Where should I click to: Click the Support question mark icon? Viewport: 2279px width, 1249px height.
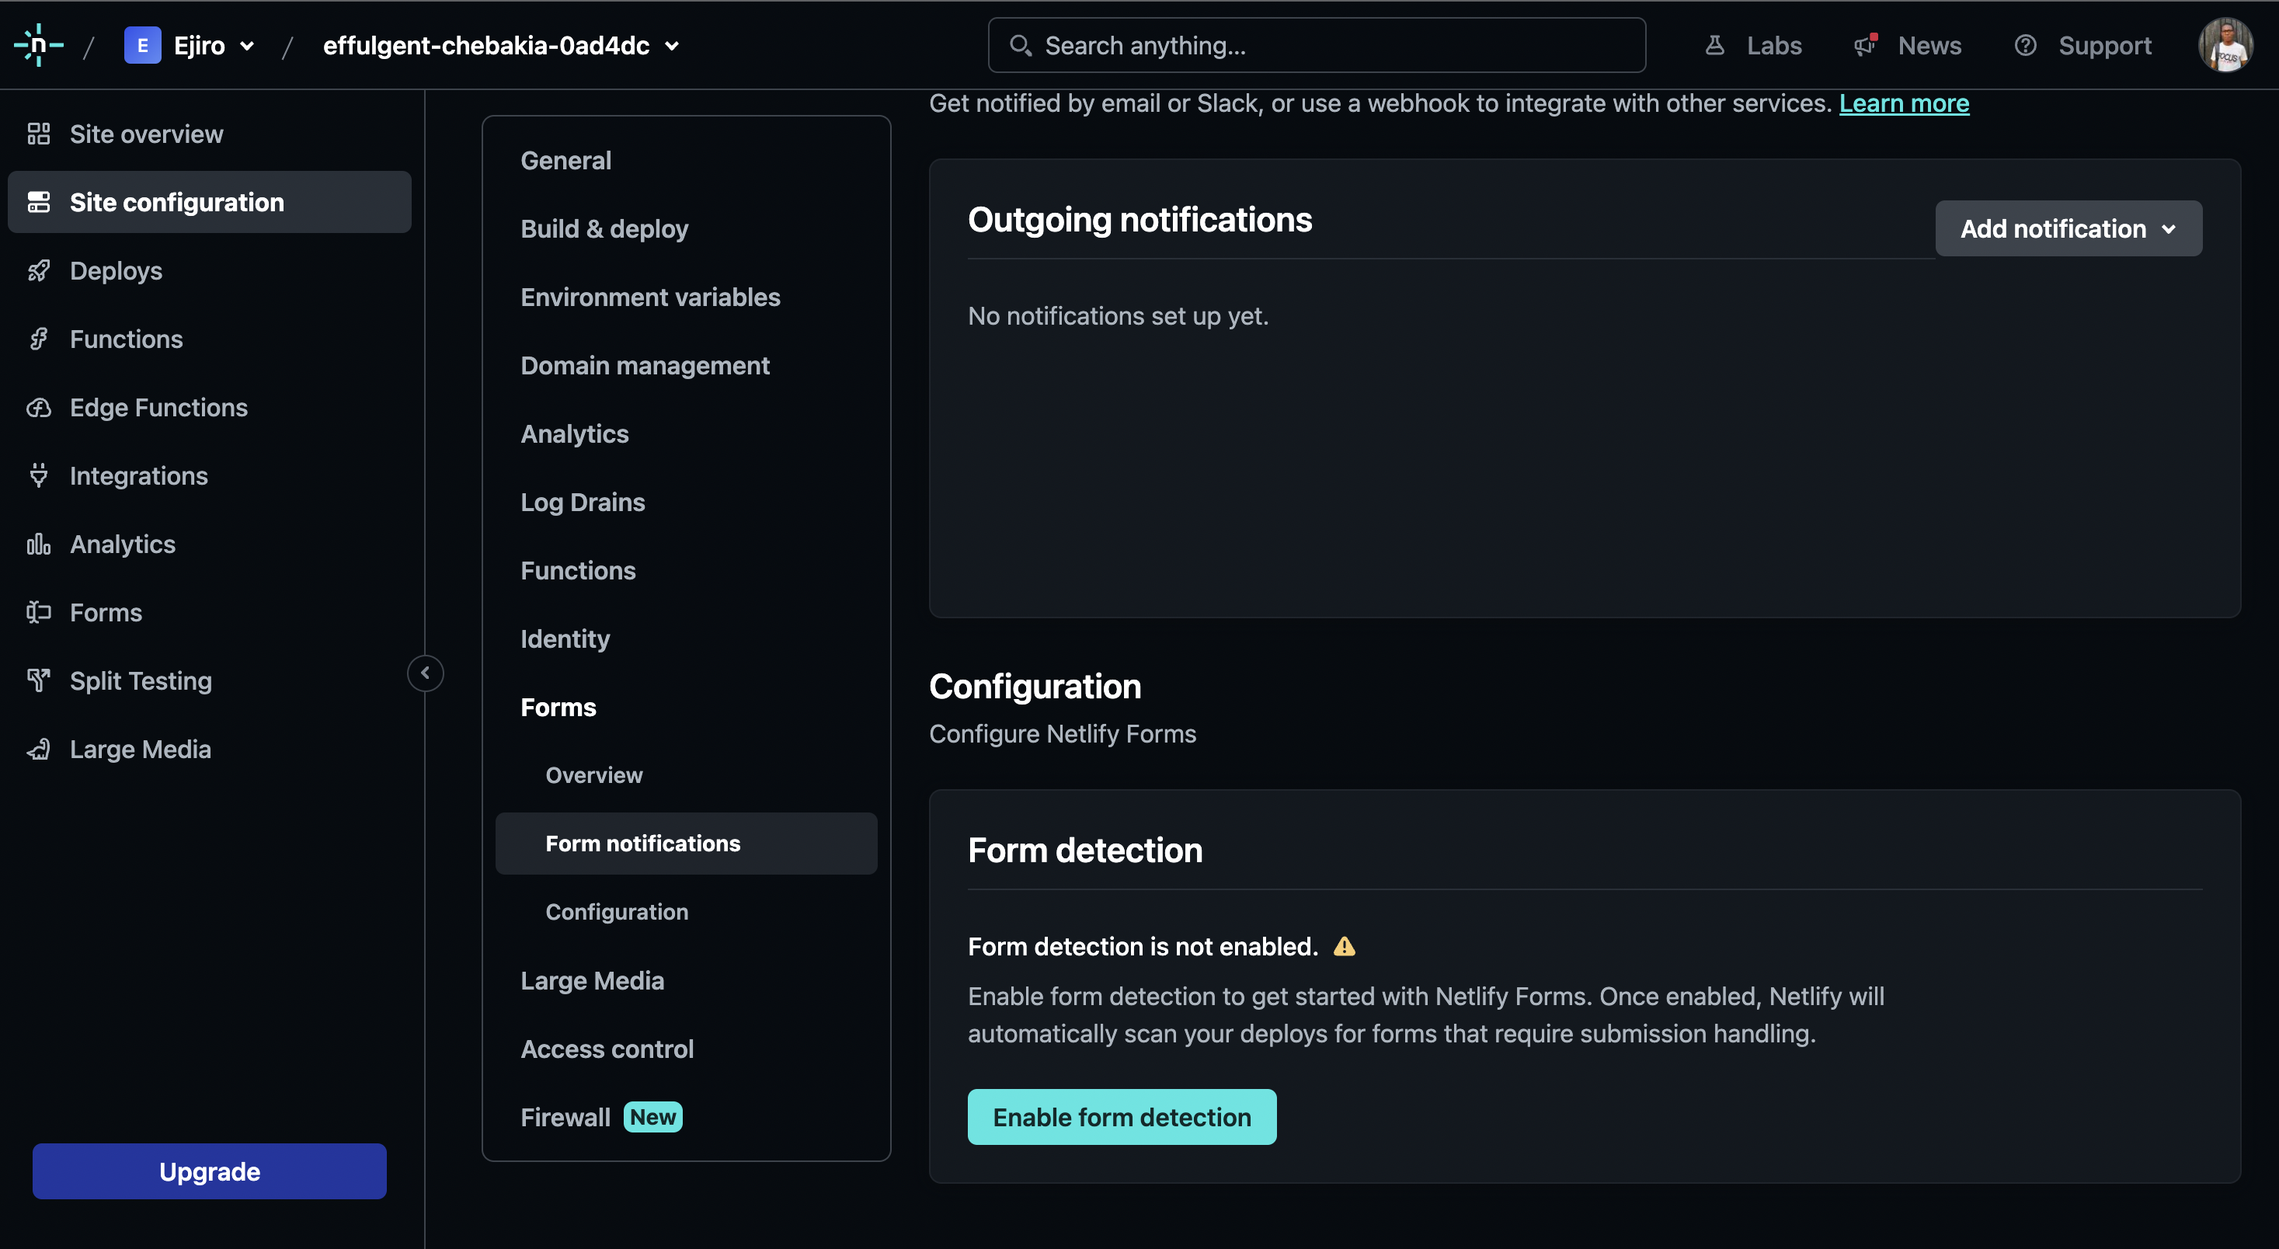pos(2025,45)
